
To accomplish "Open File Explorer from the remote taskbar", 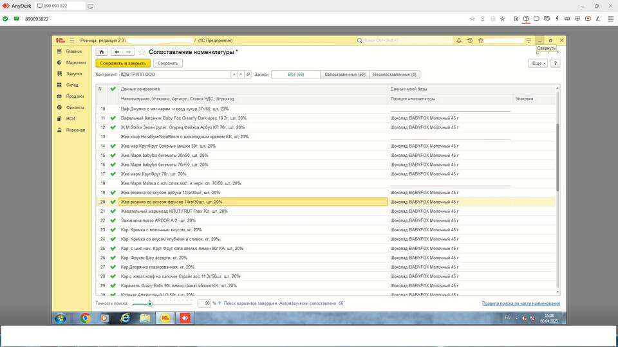I will [x=145, y=318].
